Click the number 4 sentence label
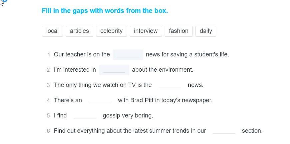Screen dimensions: 290x144 coord(49,100)
